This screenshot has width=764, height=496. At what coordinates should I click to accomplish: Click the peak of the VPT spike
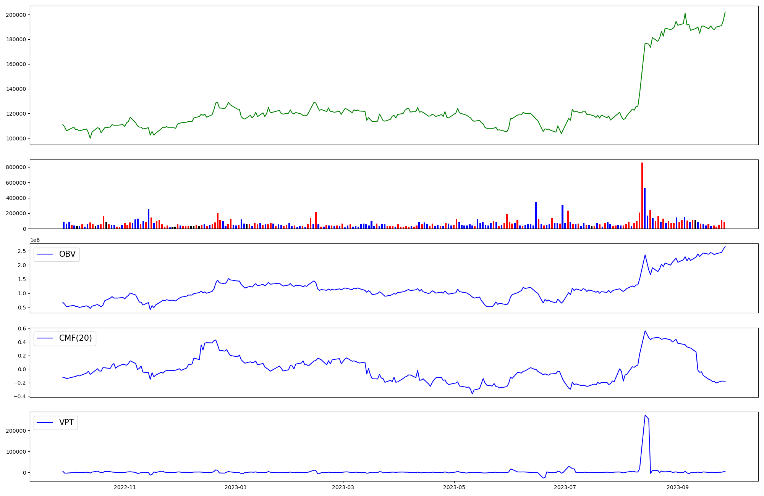(645, 415)
